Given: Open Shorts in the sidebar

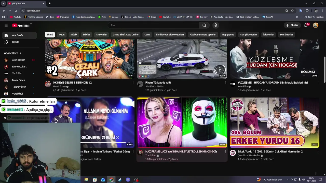Looking at the screenshot, I should coord(19,42).
